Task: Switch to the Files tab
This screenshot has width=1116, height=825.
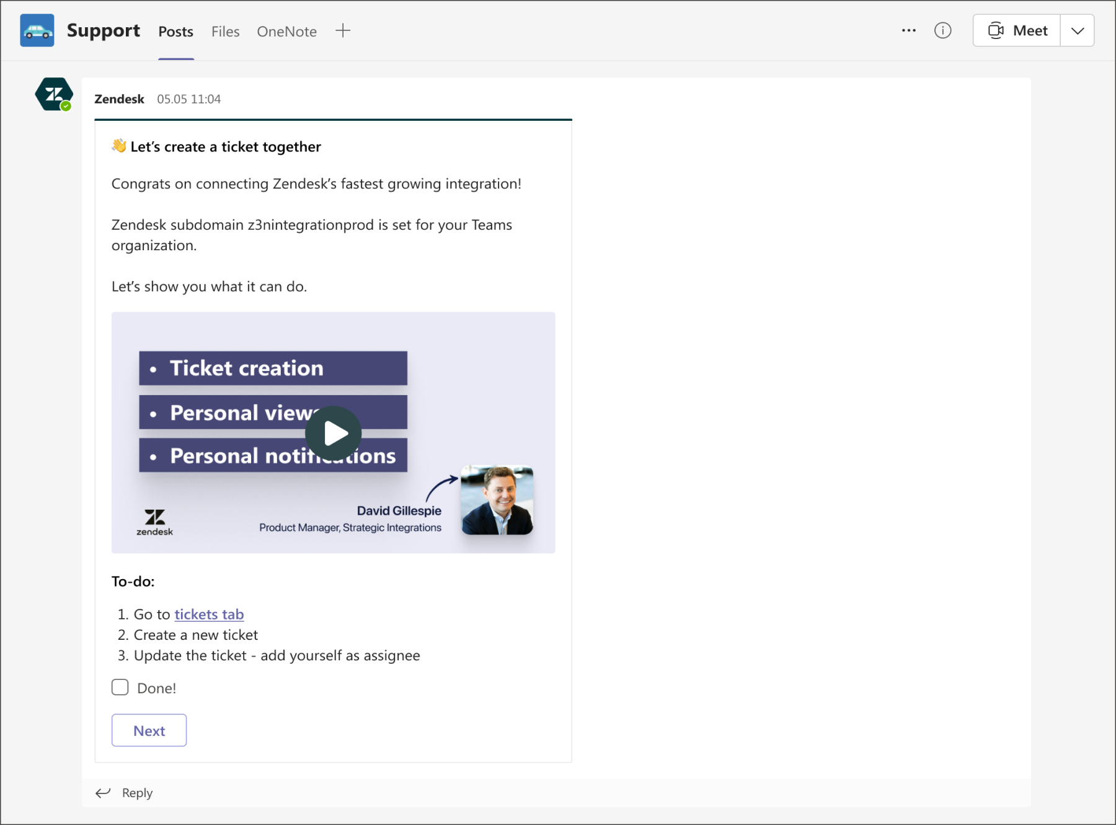Action: (225, 32)
